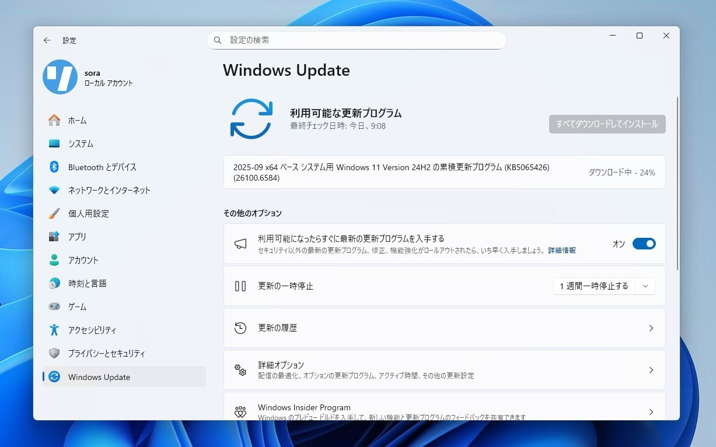Open the dropdown arrow beside 1 週間一時停止する
Viewport: 716px width, 447px height.
(x=645, y=286)
